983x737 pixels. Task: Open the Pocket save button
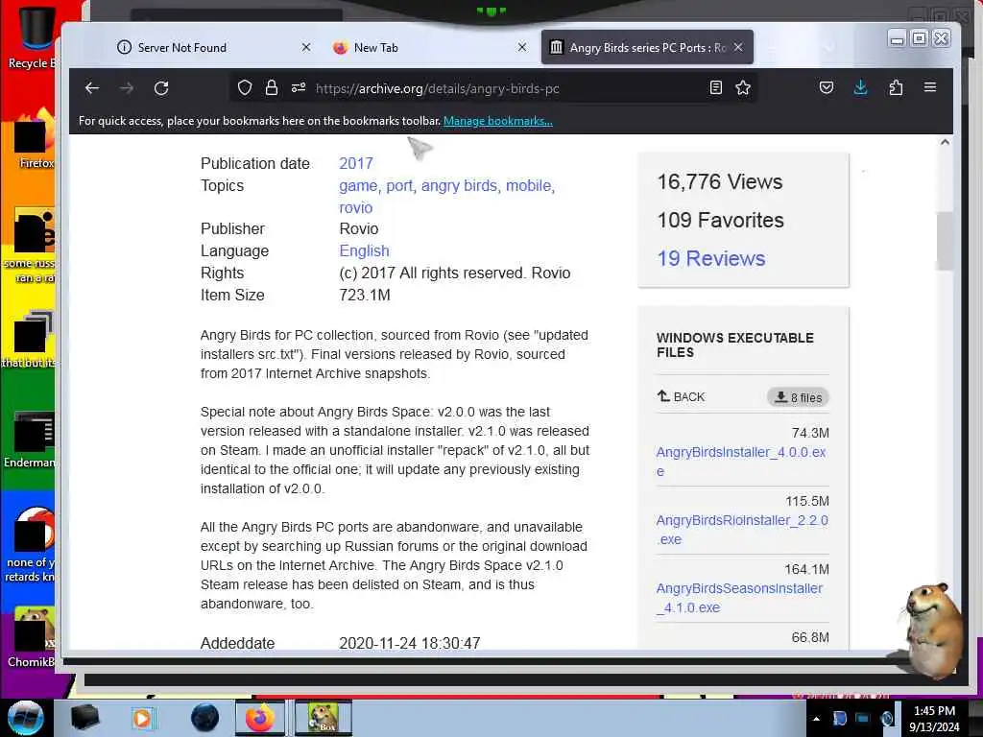(827, 87)
